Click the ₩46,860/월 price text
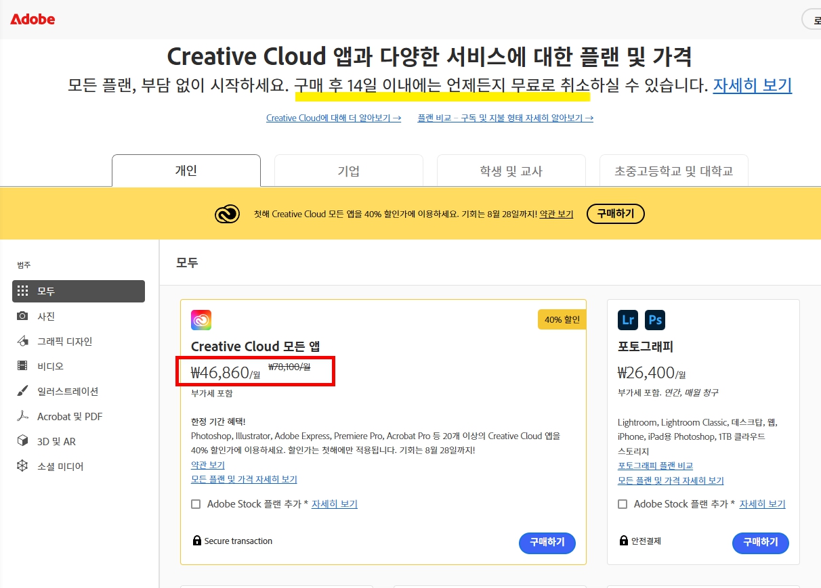The width and height of the screenshot is (821, 588). [226, 372]
